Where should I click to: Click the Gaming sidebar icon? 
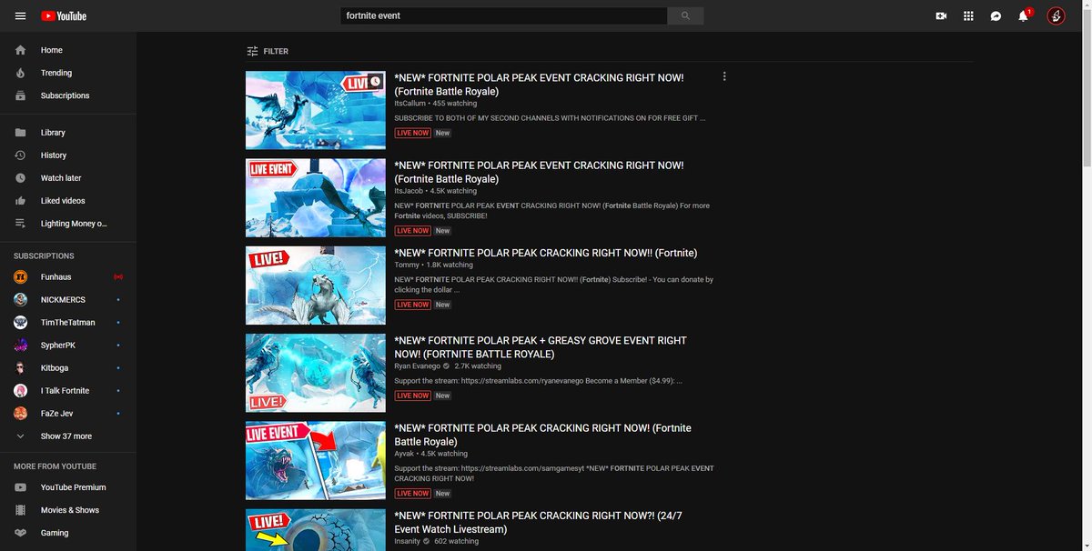tap(20, 533)
